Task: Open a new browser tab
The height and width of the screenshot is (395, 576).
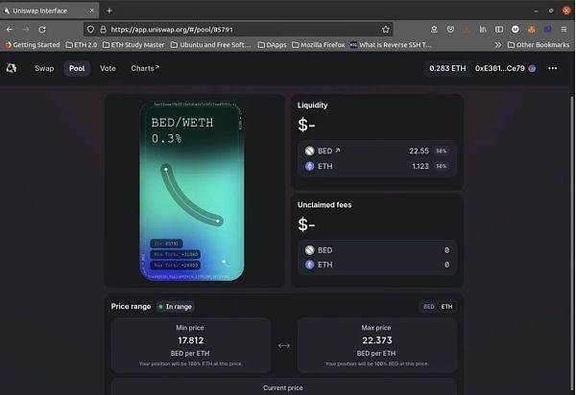Action: [x=109, y=11]
